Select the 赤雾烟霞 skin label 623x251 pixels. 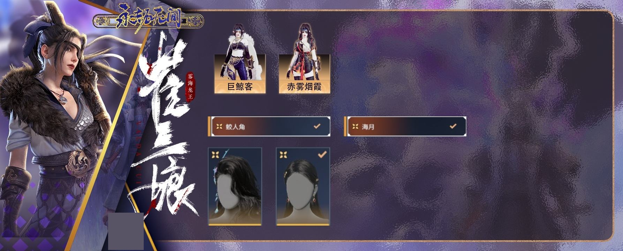coord(305,87)
